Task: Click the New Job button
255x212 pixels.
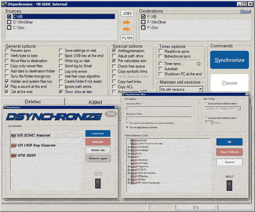Action: [98, 142]
